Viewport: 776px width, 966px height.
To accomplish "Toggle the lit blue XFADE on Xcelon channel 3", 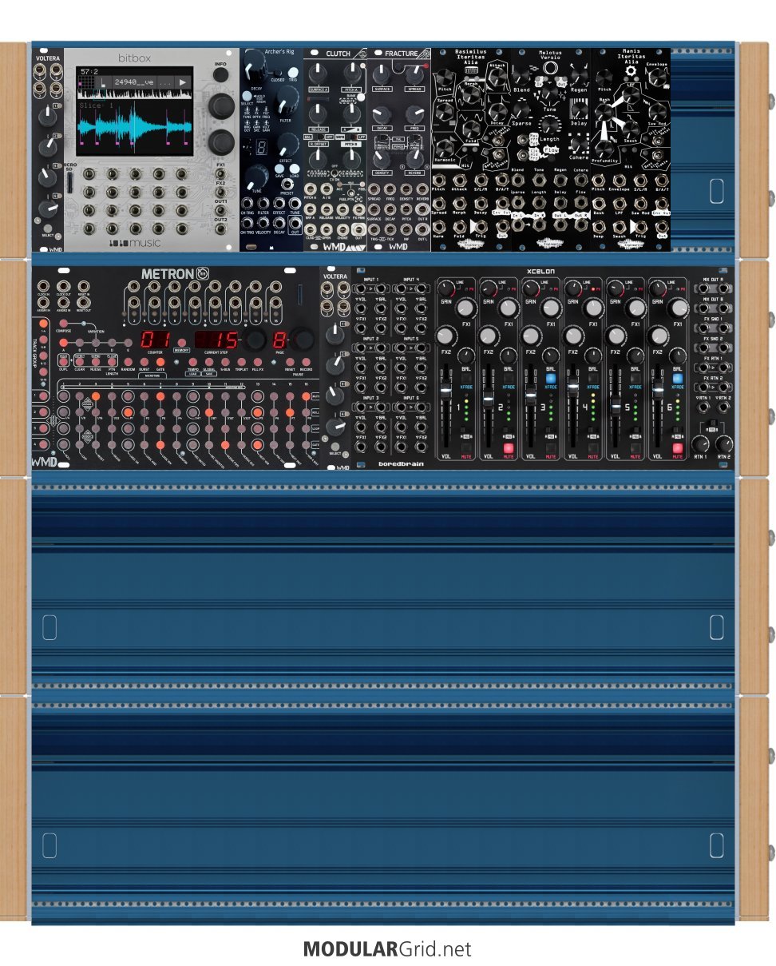I will [550, 379].
